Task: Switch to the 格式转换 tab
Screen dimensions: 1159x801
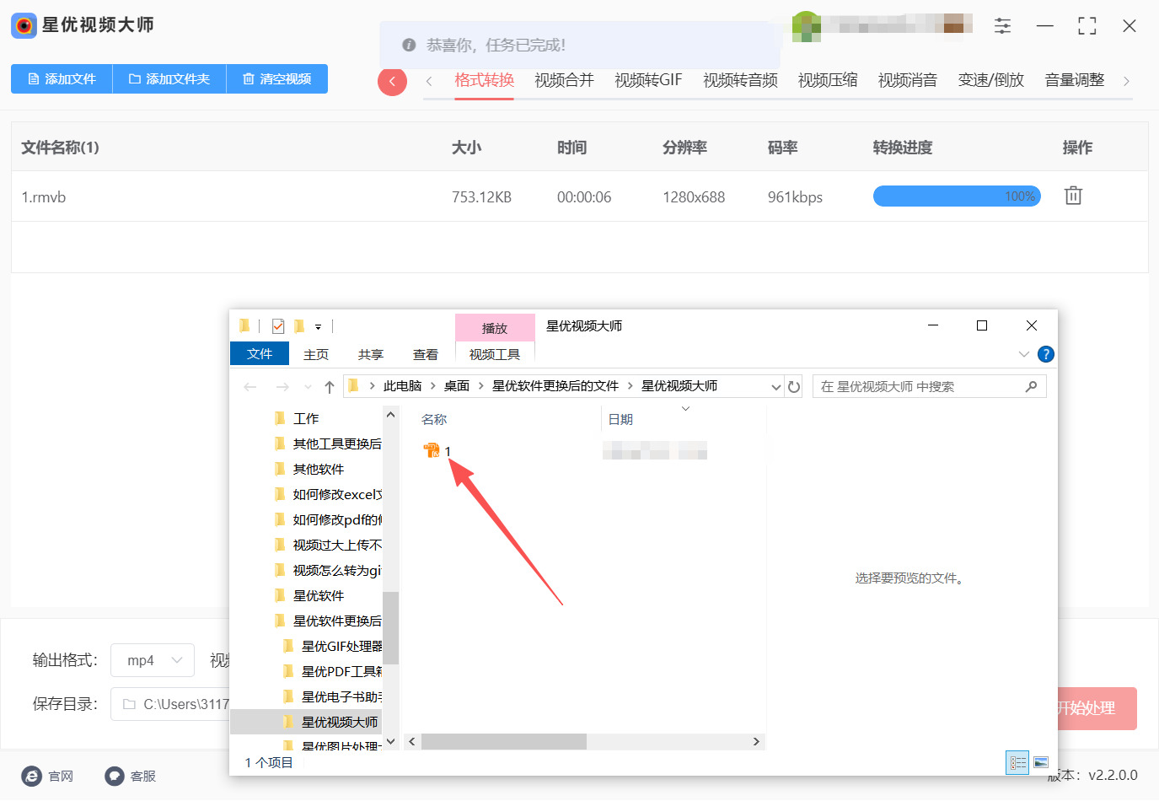Action: (x=484, y=80)
